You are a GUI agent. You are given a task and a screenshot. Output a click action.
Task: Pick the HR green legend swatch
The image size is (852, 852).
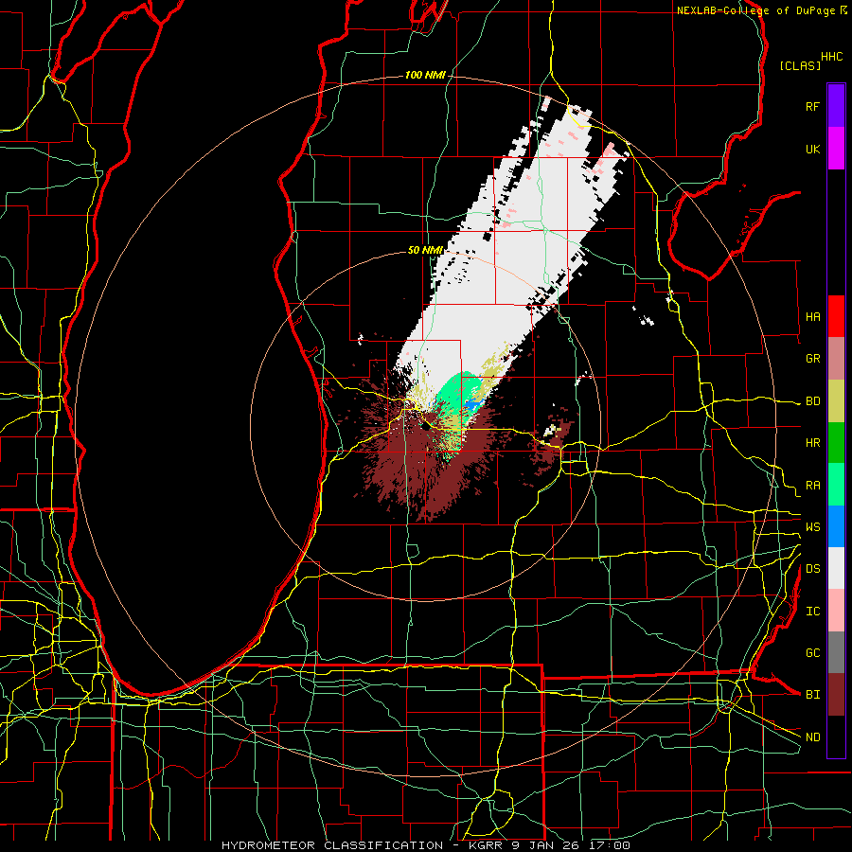836,443
